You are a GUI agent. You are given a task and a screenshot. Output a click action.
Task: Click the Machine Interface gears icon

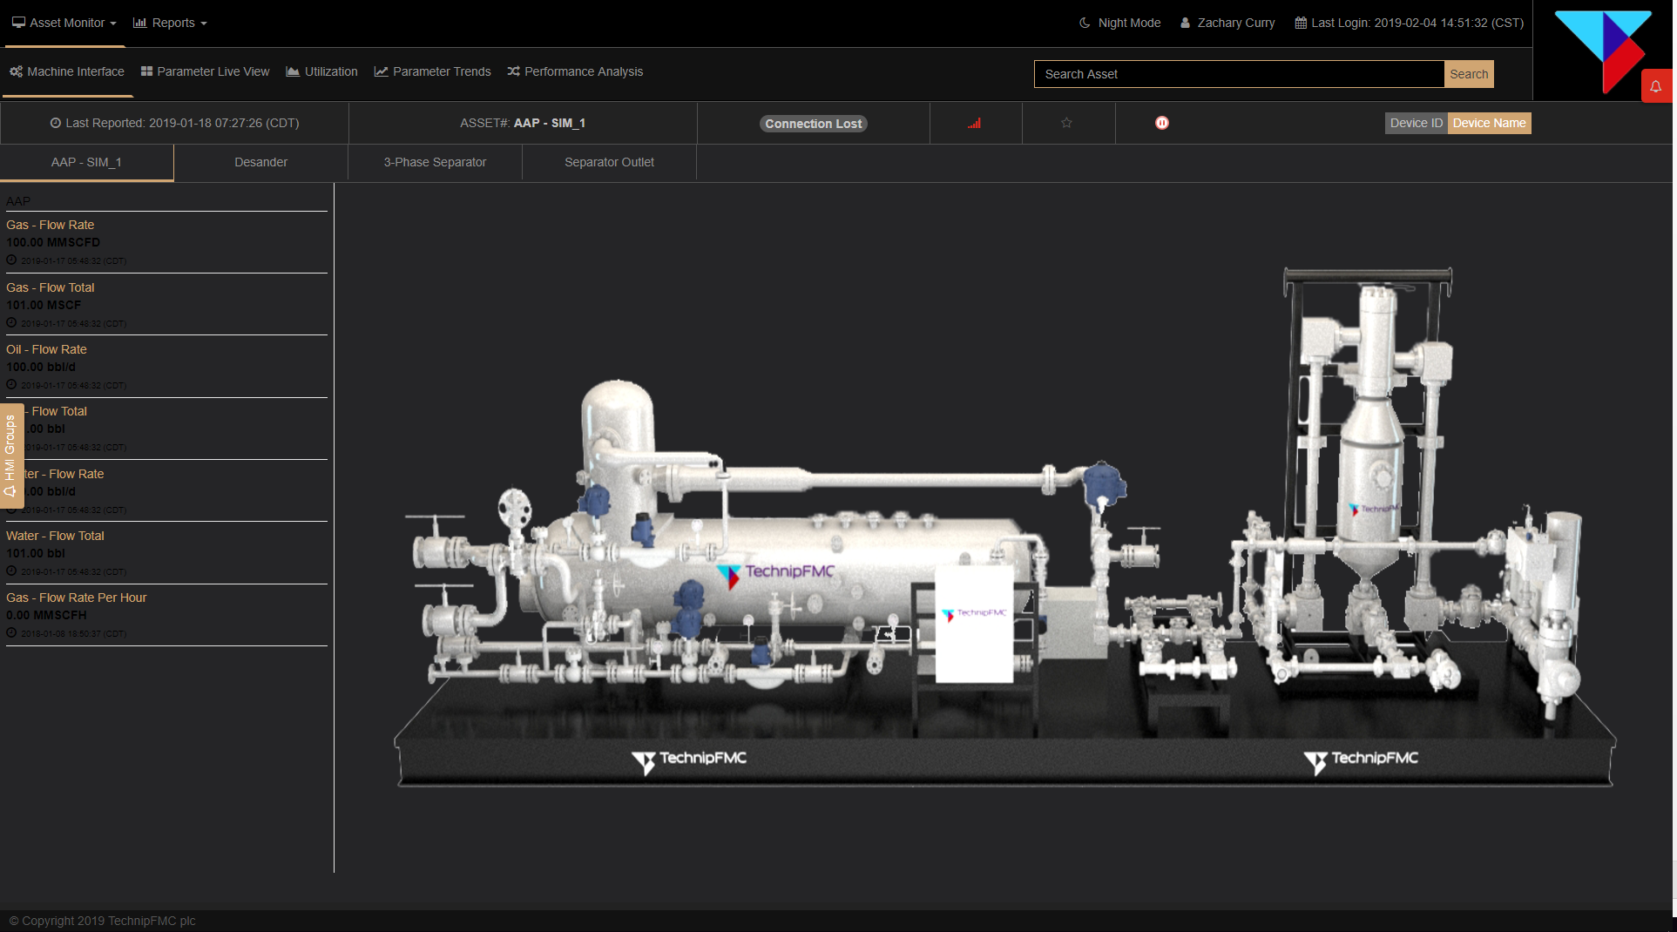16,71
